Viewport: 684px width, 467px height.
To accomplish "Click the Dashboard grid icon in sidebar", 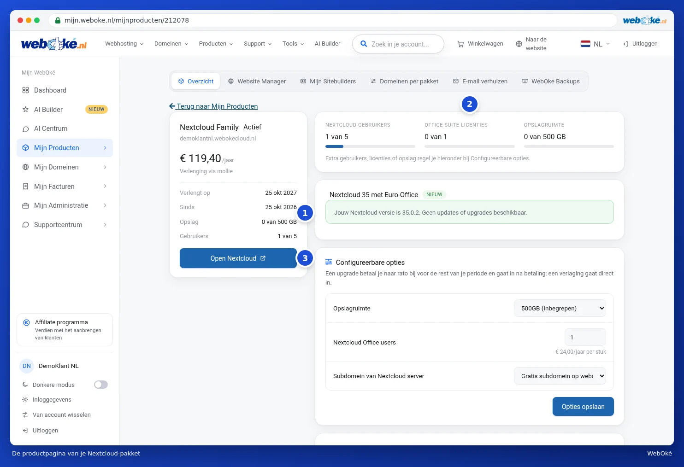I will point(25,90).
